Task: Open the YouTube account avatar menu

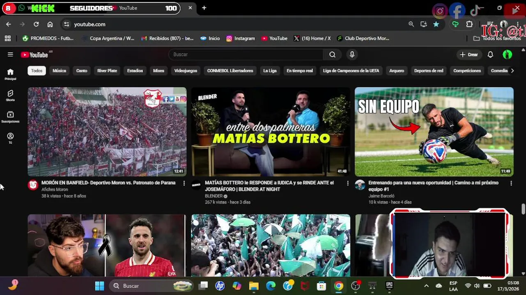Action: [508, 54]
